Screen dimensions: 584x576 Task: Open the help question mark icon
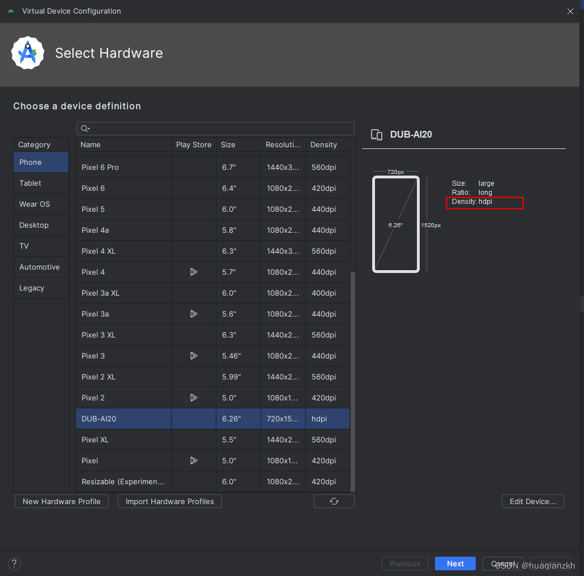pos(14,564)
